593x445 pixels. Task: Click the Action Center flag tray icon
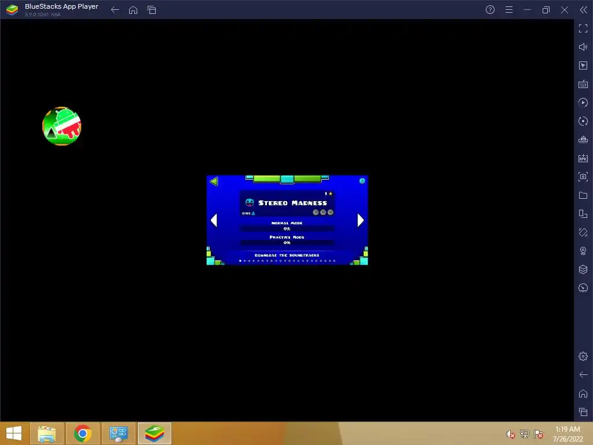coord(539,434)
